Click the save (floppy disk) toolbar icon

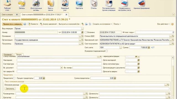click(25, 24)
